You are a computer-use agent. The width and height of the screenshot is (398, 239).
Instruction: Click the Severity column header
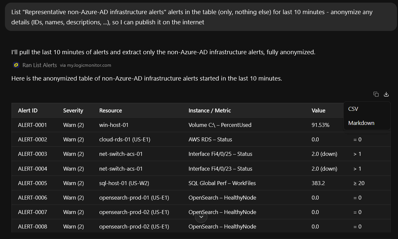pyautogui.click(x=73, y=110)
